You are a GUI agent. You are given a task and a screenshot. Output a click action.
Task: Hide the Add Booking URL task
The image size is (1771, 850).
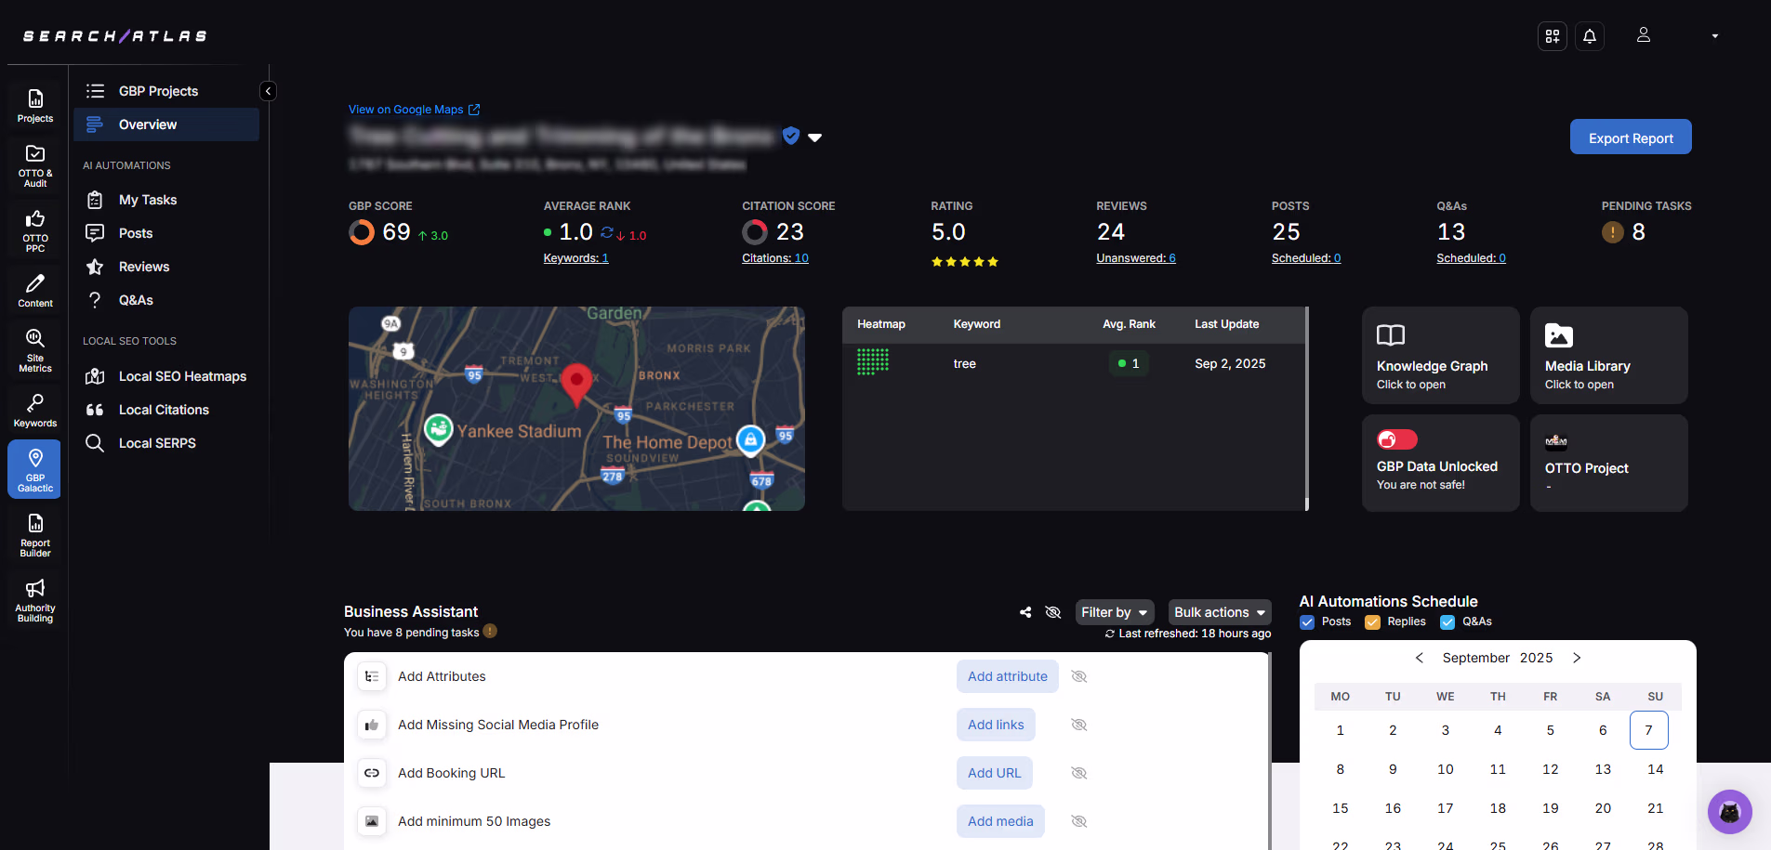[x=1078, y=772]
